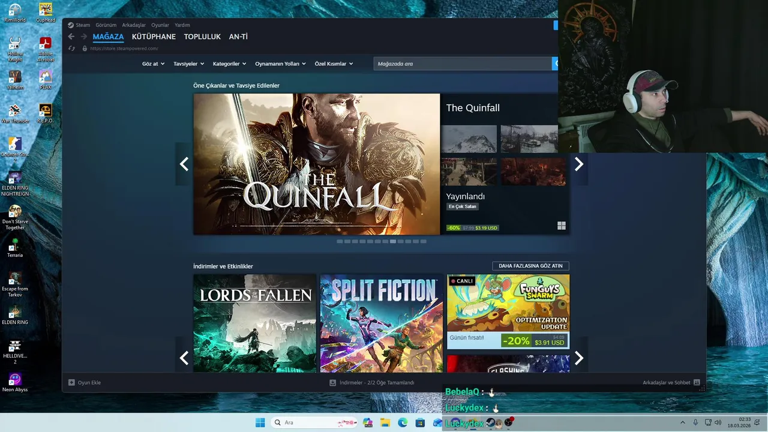Click the padlock icon beside the URL
Viewport: 768px width, 432px height.
coord(85,49)
